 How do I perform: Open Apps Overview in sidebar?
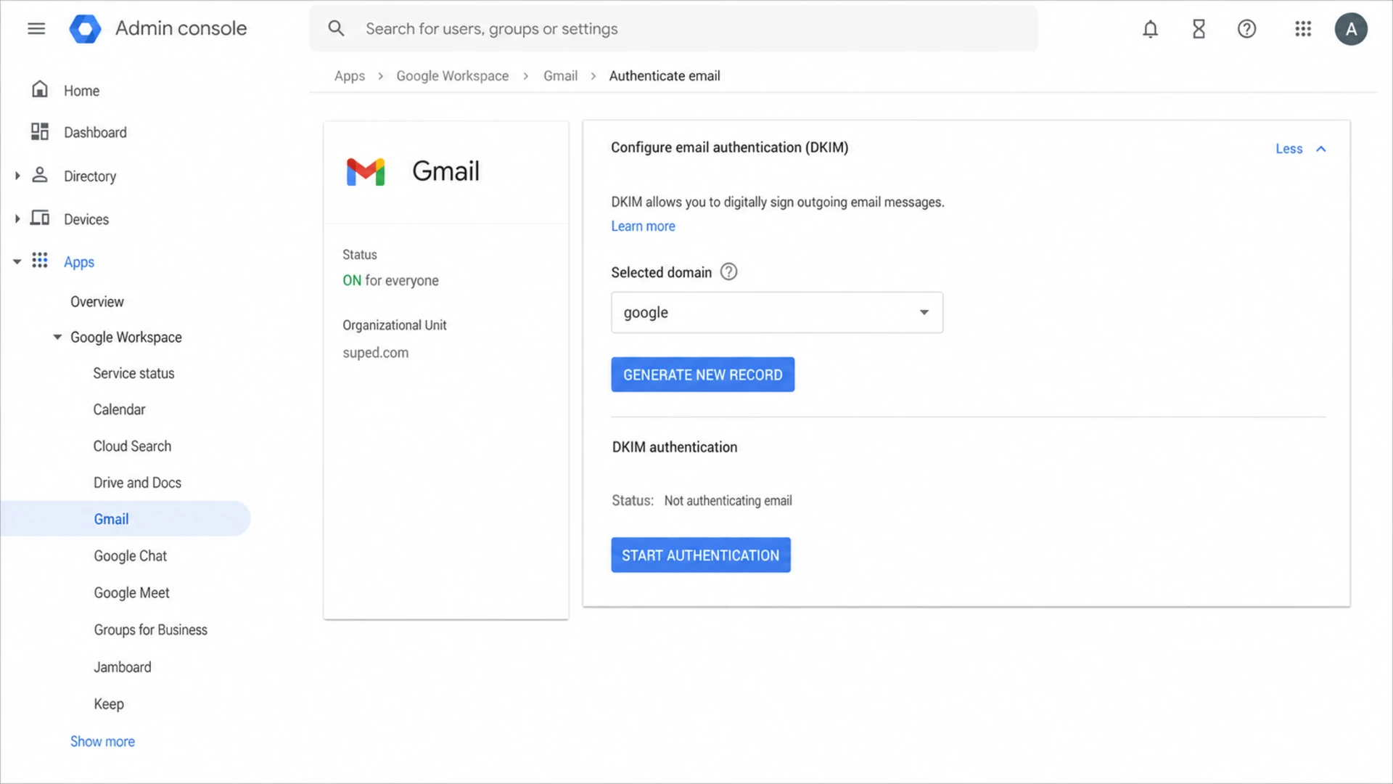tap(97, 301)
